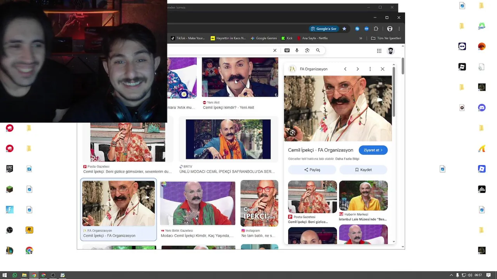Click the page's vertical scrollbar
The width and height of the screenshot is (497, 279).
click(x=403, y=66)
